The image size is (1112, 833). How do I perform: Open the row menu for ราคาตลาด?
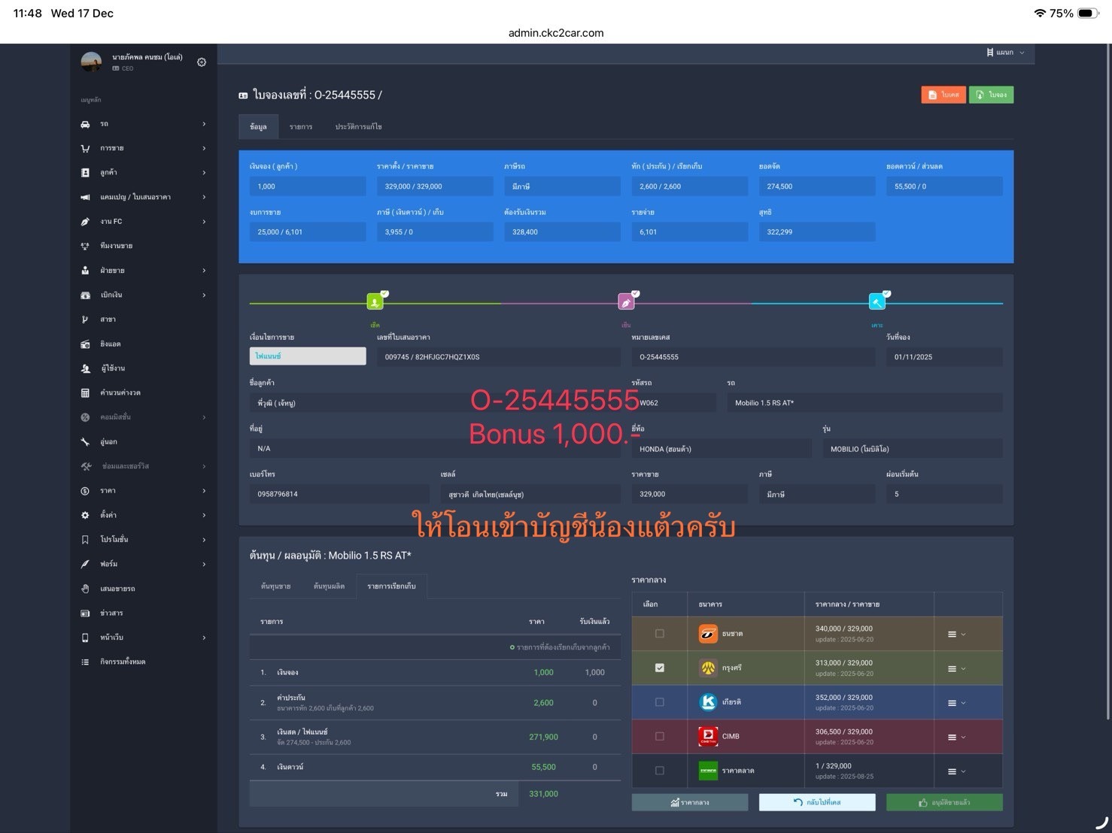pos(956,771)
